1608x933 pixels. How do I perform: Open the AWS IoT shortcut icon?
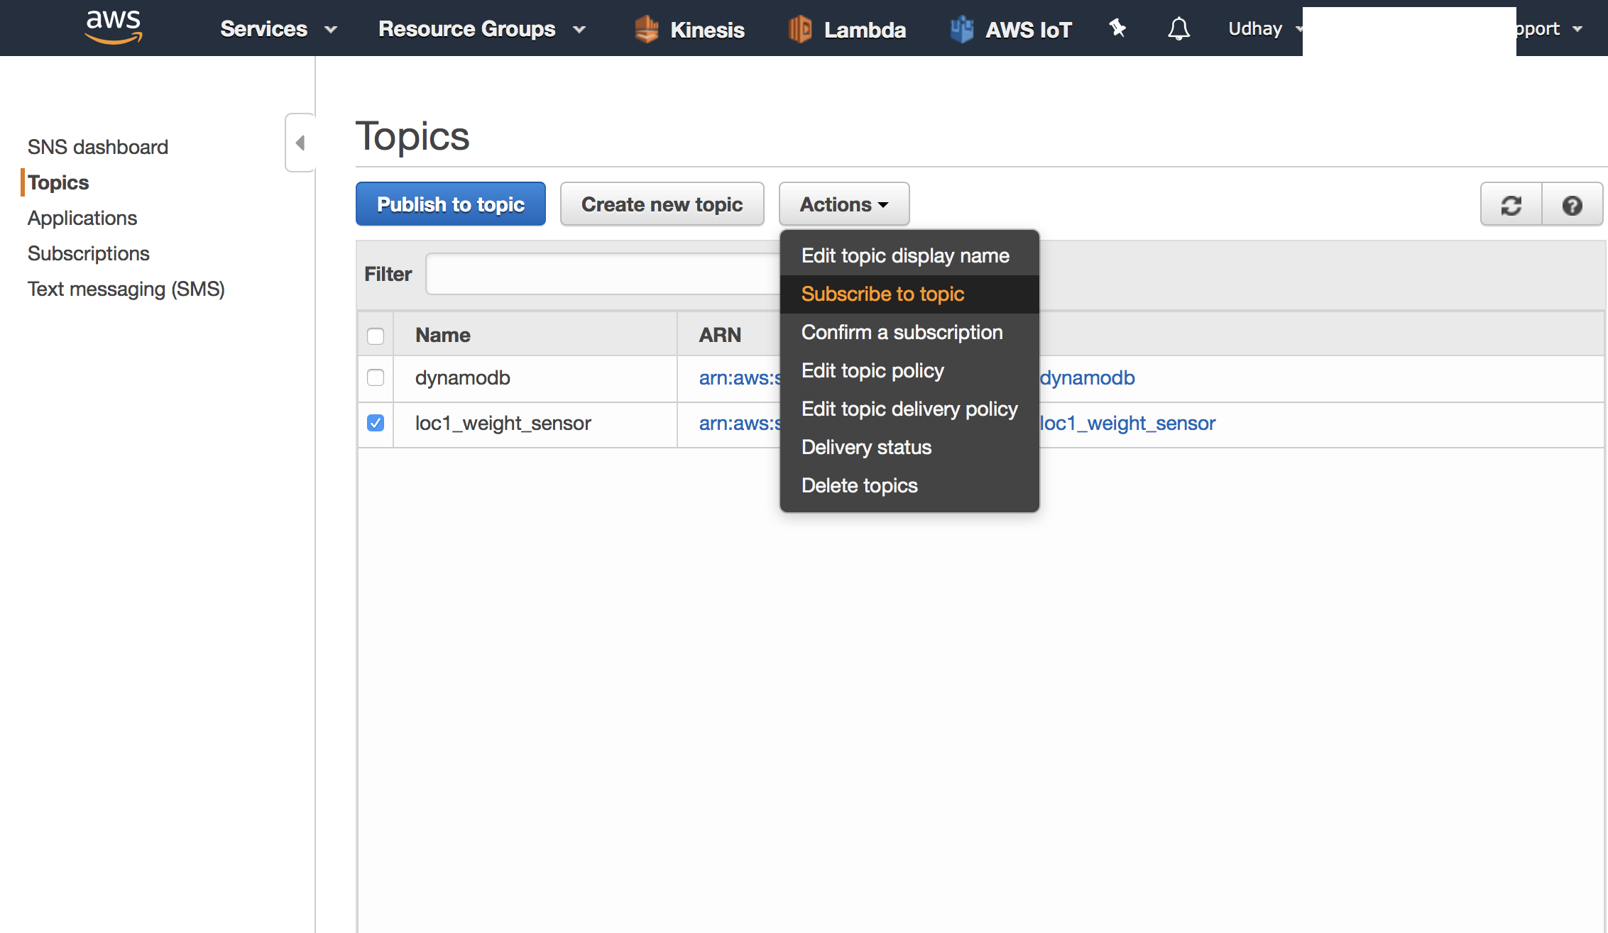[x=961, y=29]
